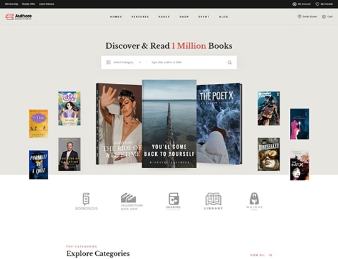Click the Walrus brand logo

tap(254, 201)
